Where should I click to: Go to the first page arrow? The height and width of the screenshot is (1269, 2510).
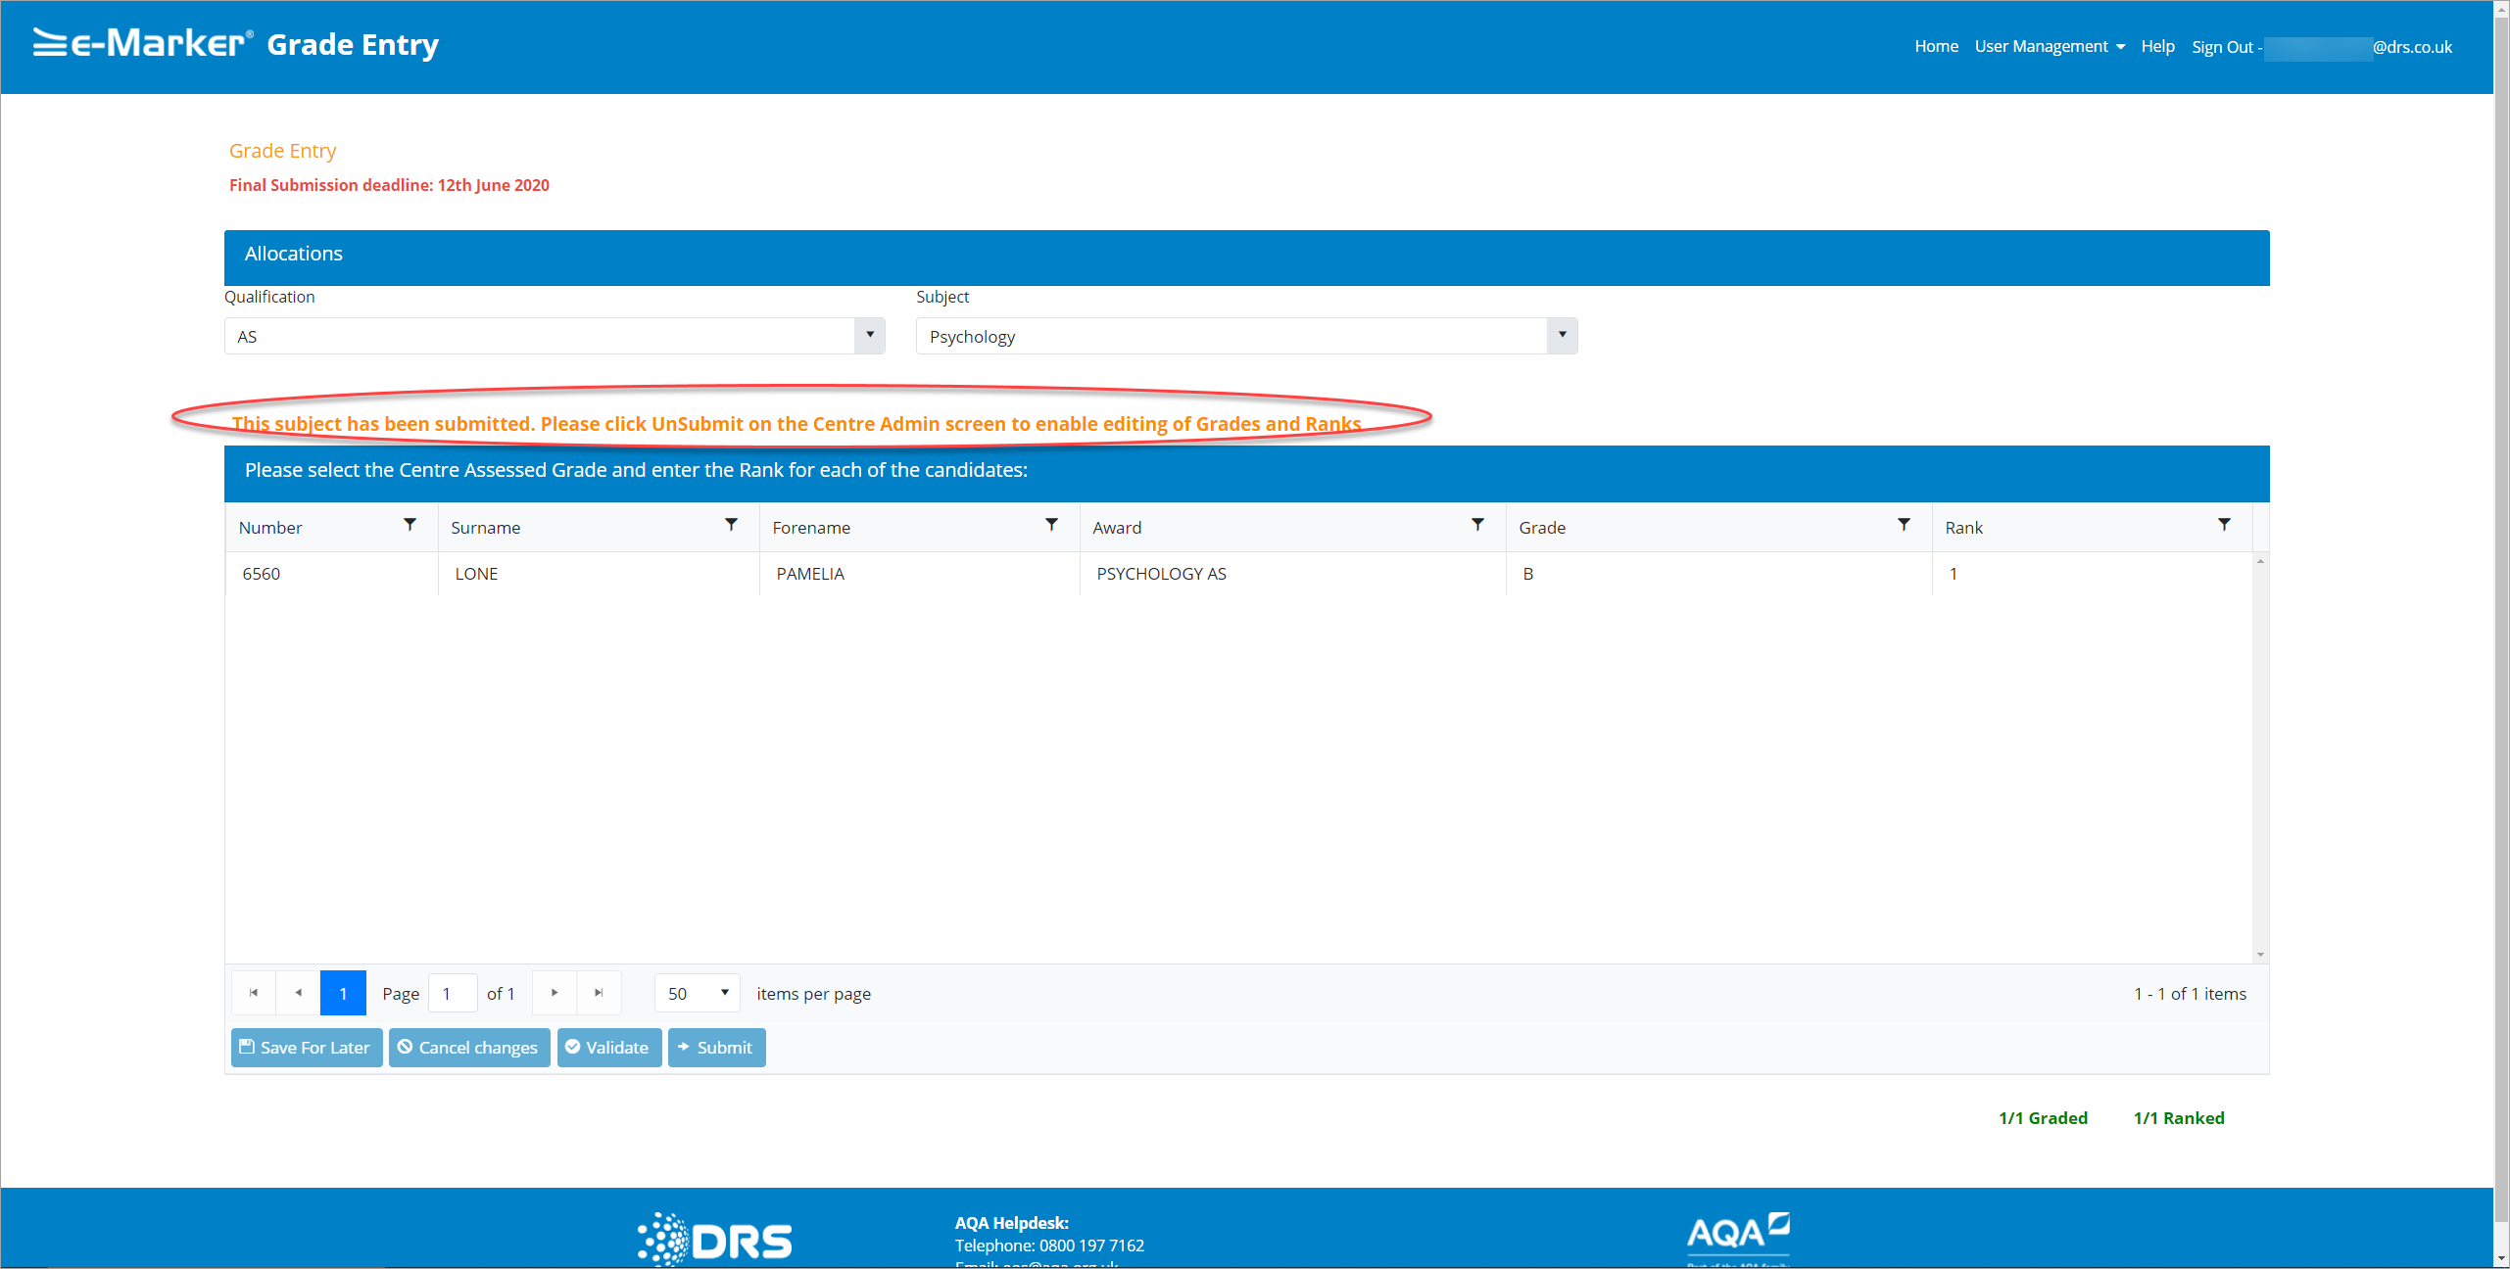tap(254, 993)
